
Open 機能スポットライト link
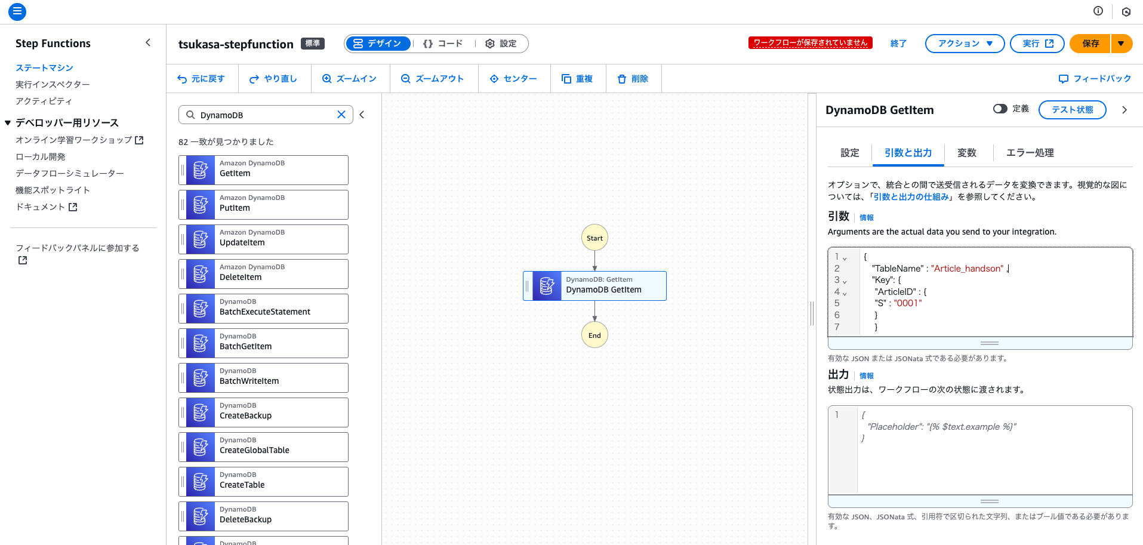point(53,190)
